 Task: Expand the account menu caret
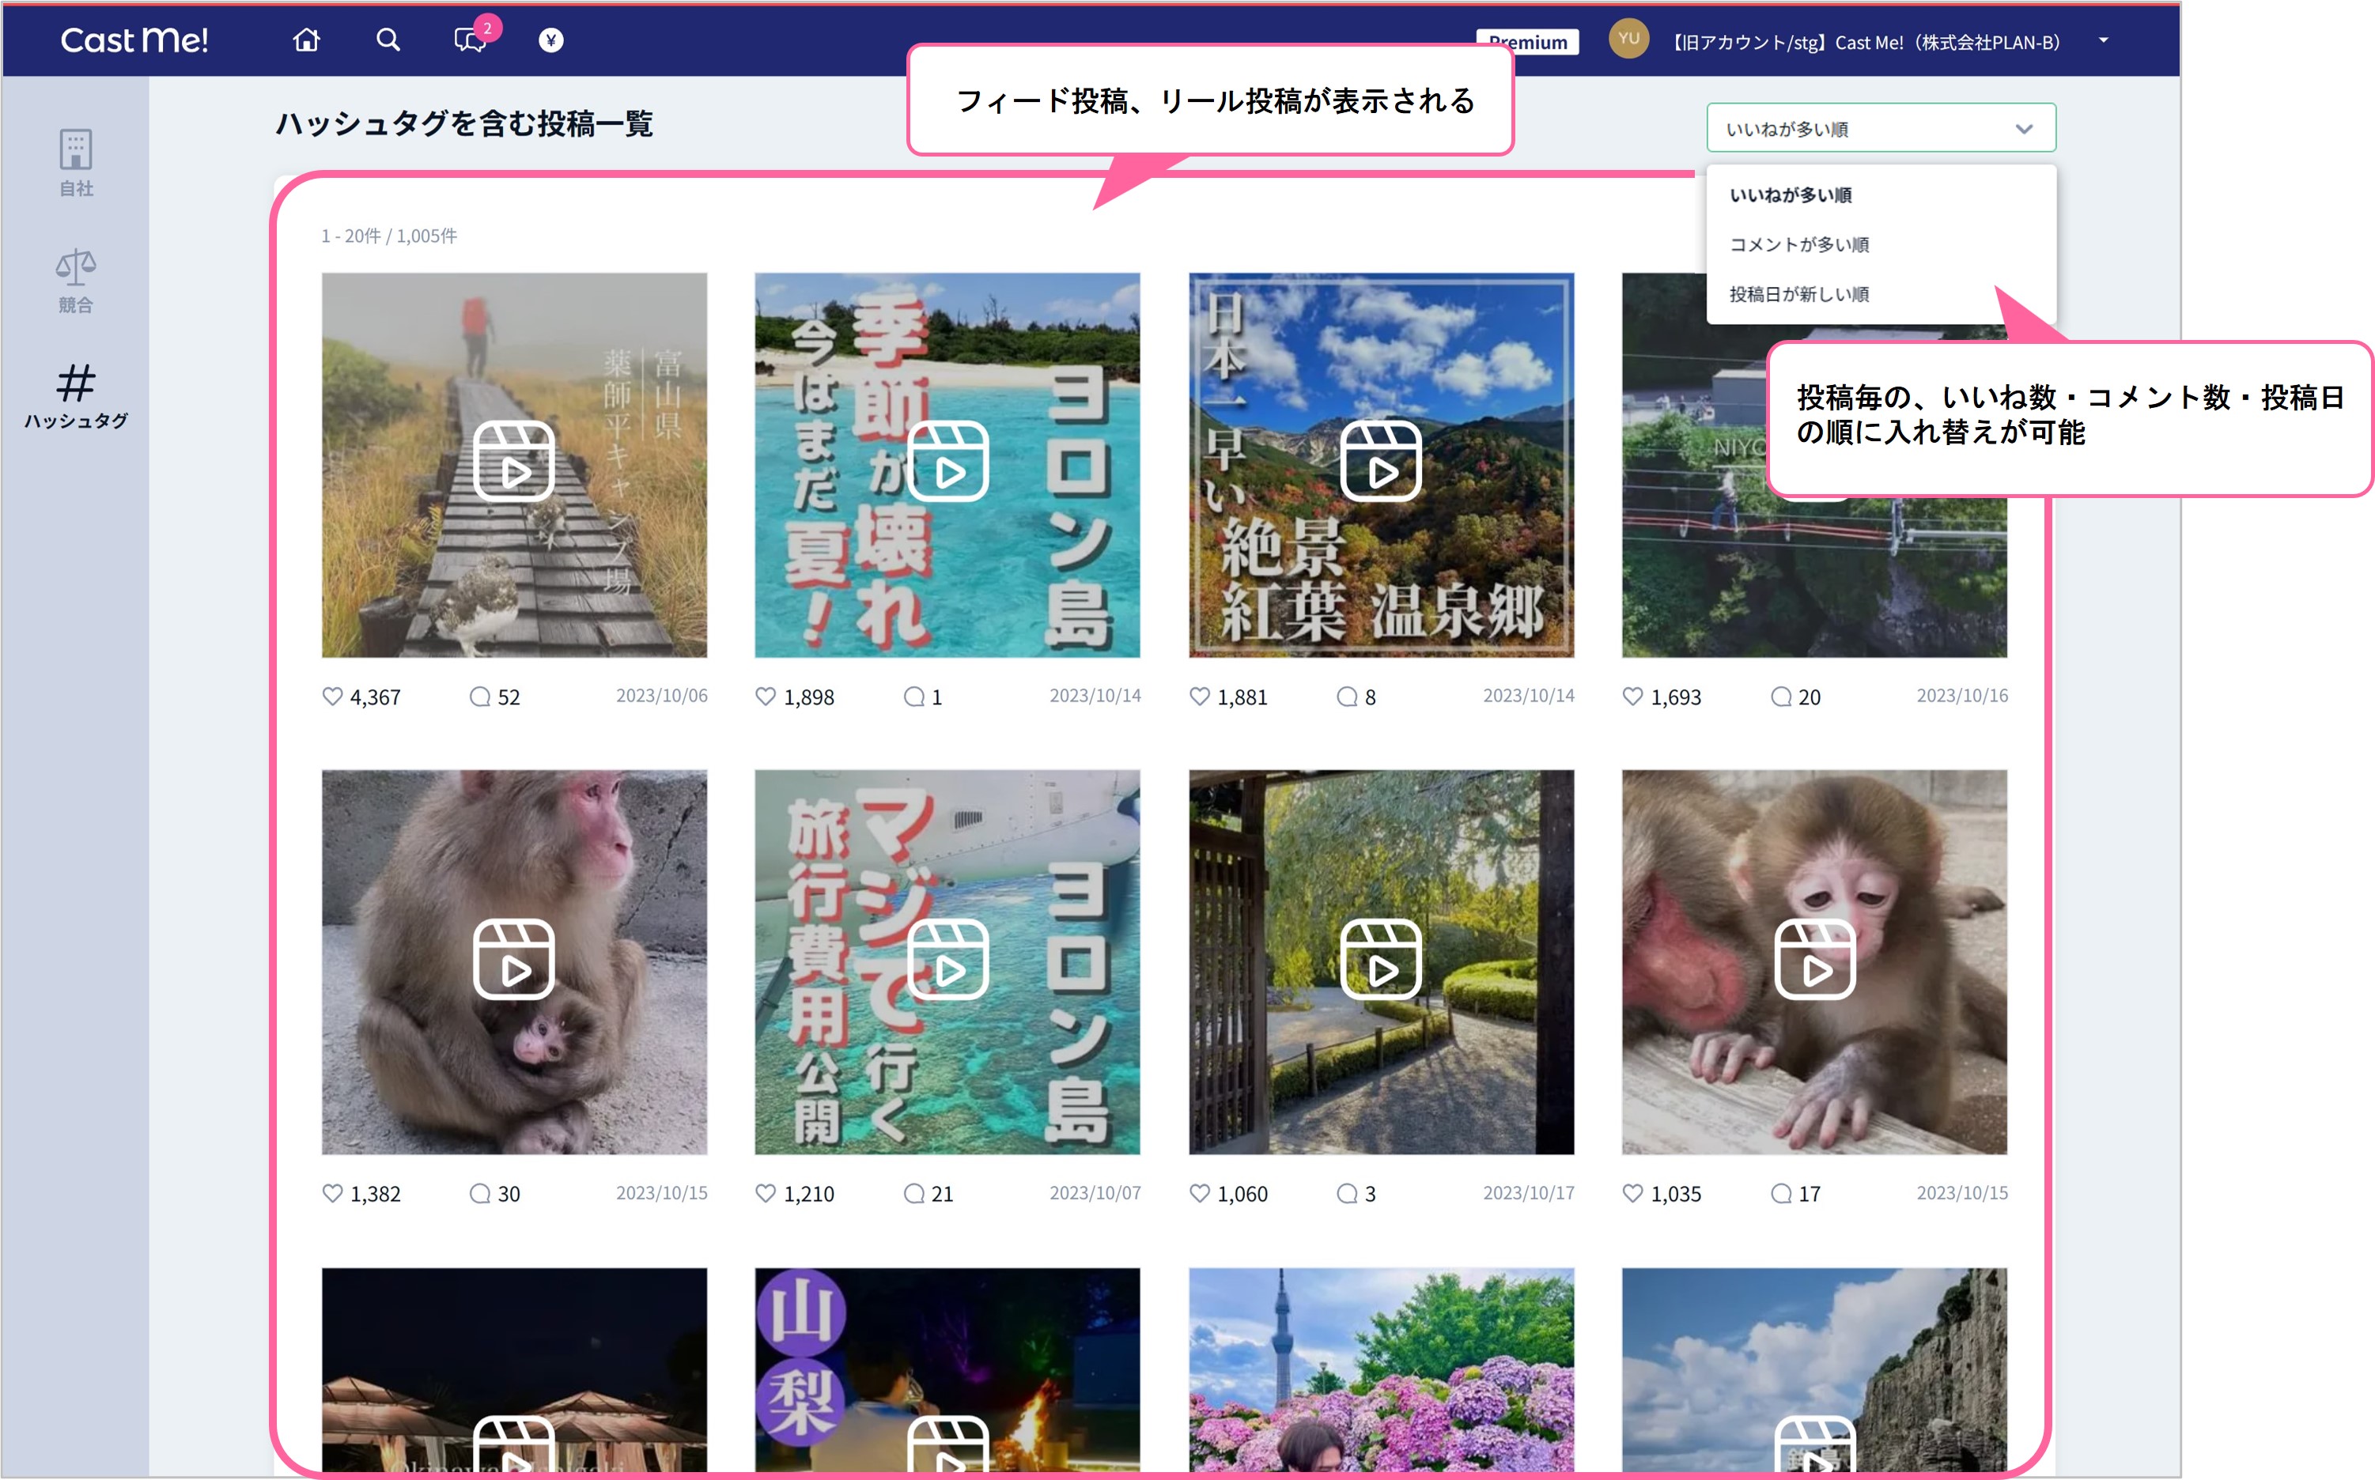tap(2103, 41)
